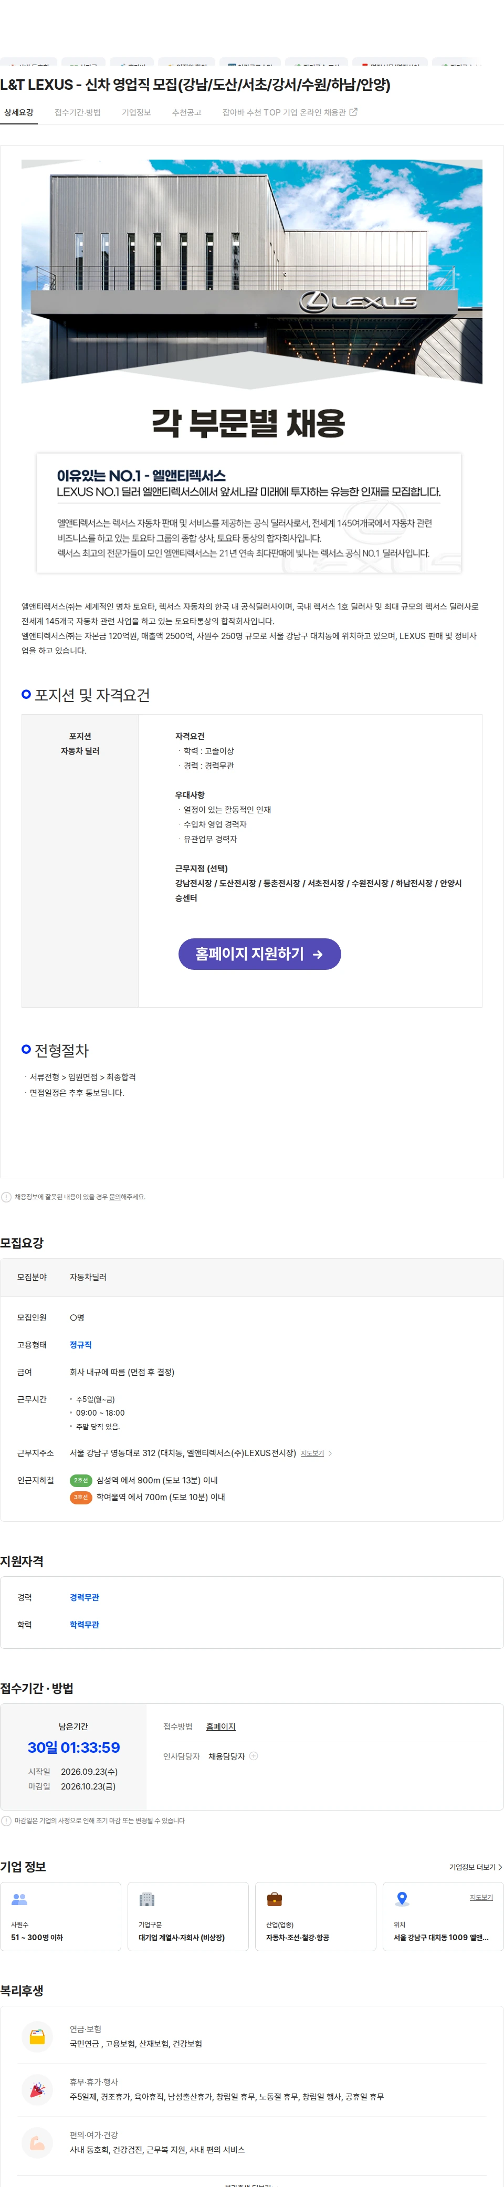Click the green 2호선 subway badge
The height and width of the screenshot is (2187, 504).
point(81,1481)
